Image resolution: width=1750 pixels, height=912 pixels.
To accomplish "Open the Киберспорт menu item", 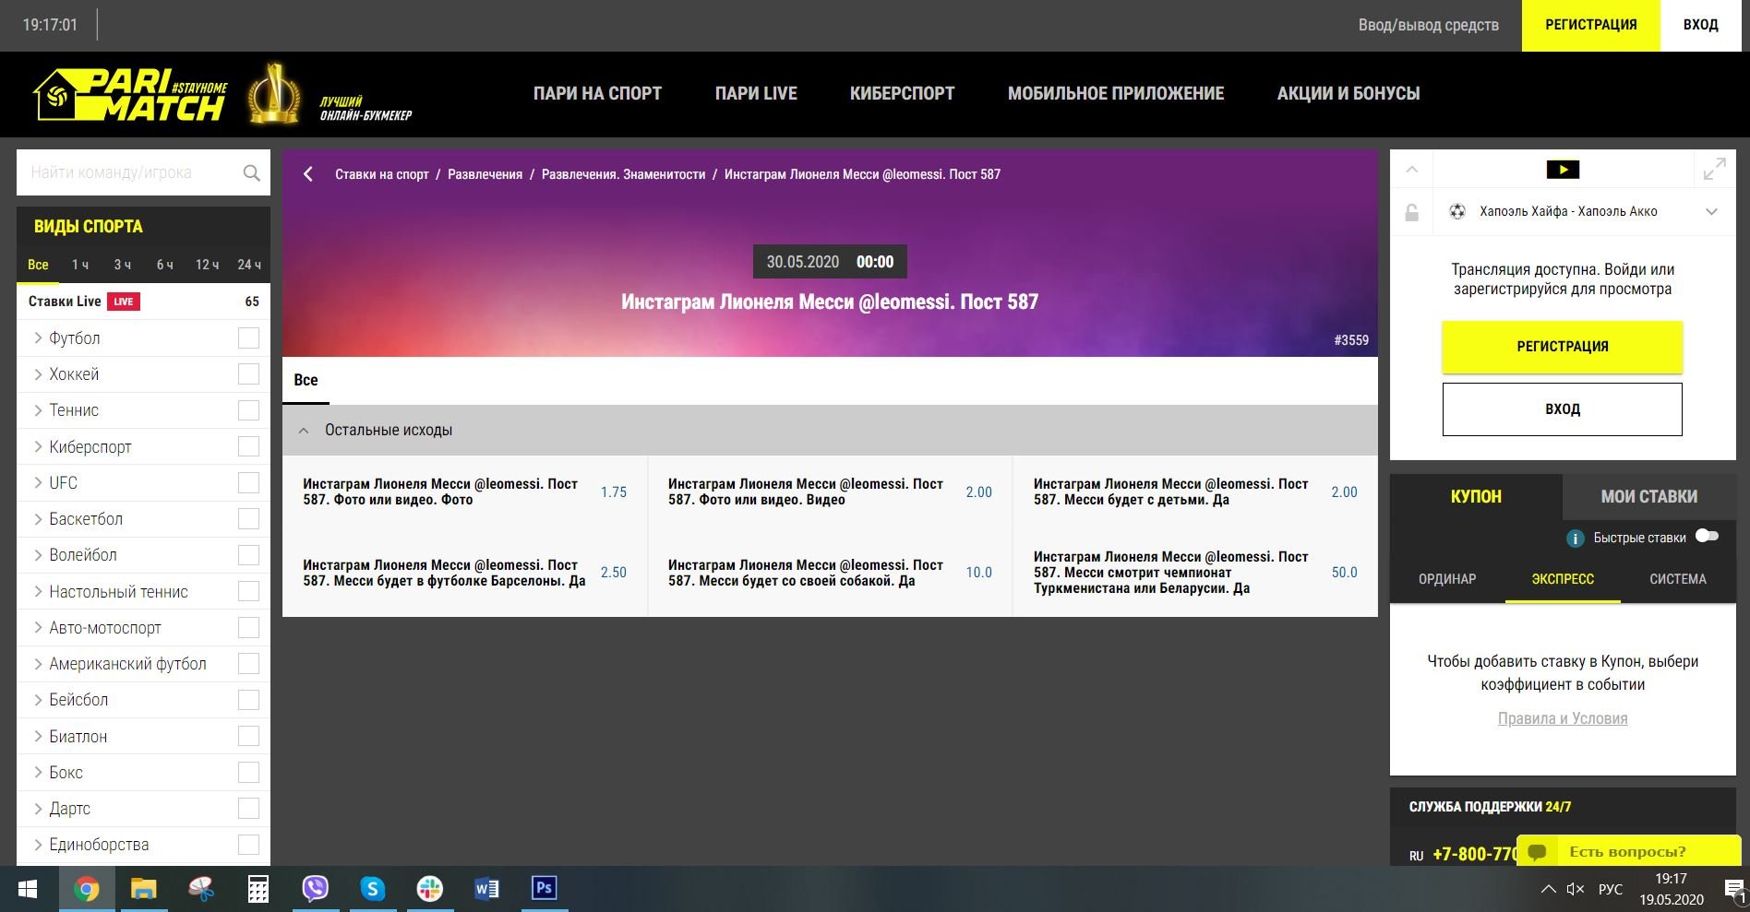I will point(902,93).
